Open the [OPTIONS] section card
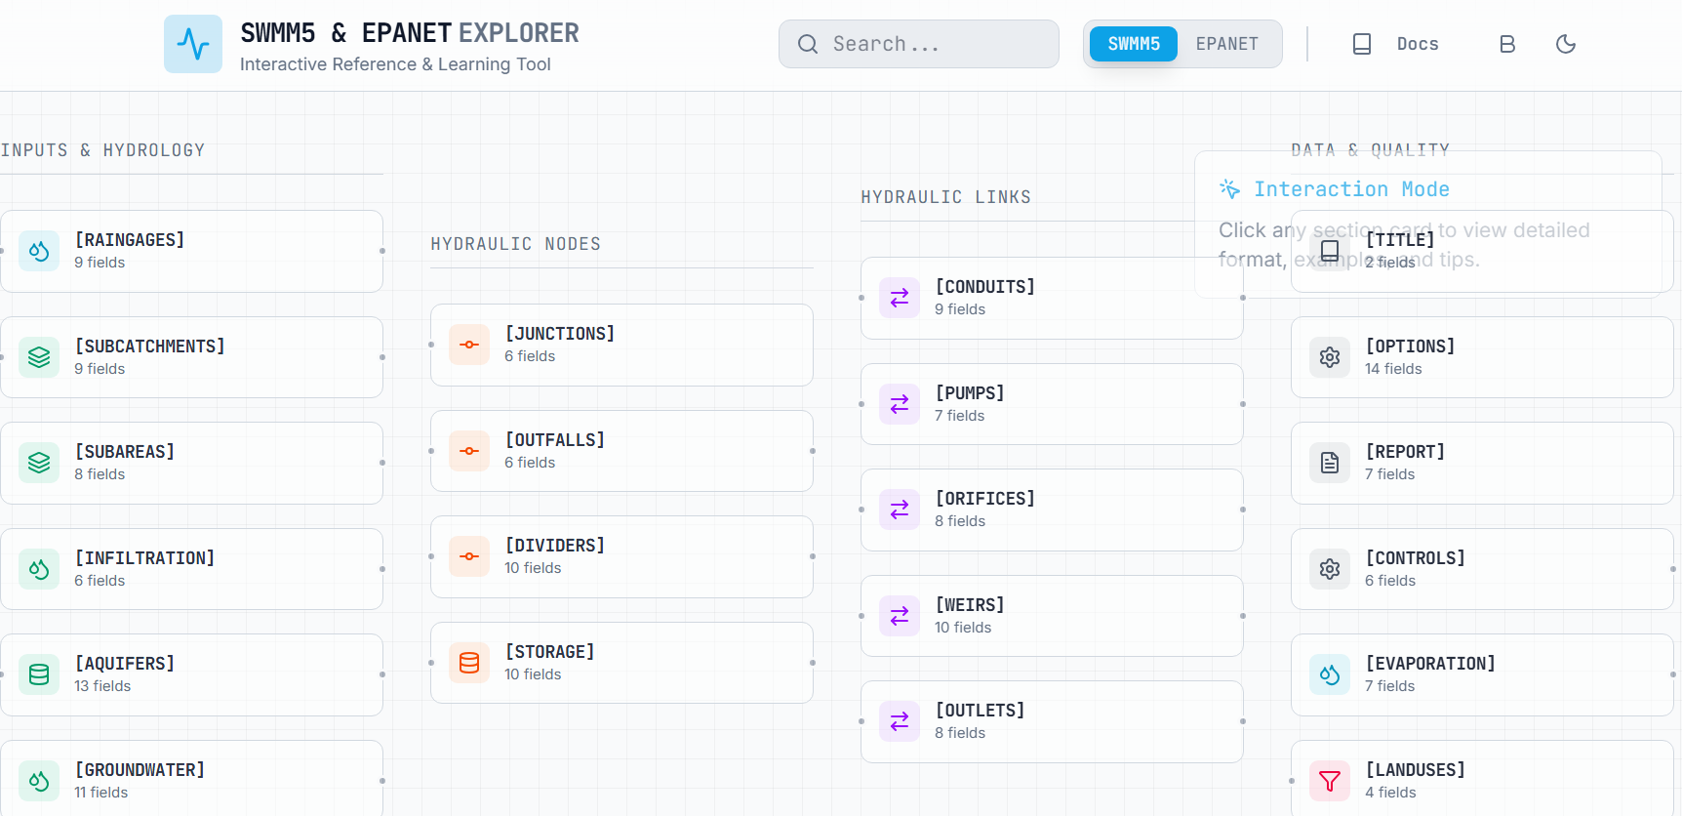 (1482, 357)
